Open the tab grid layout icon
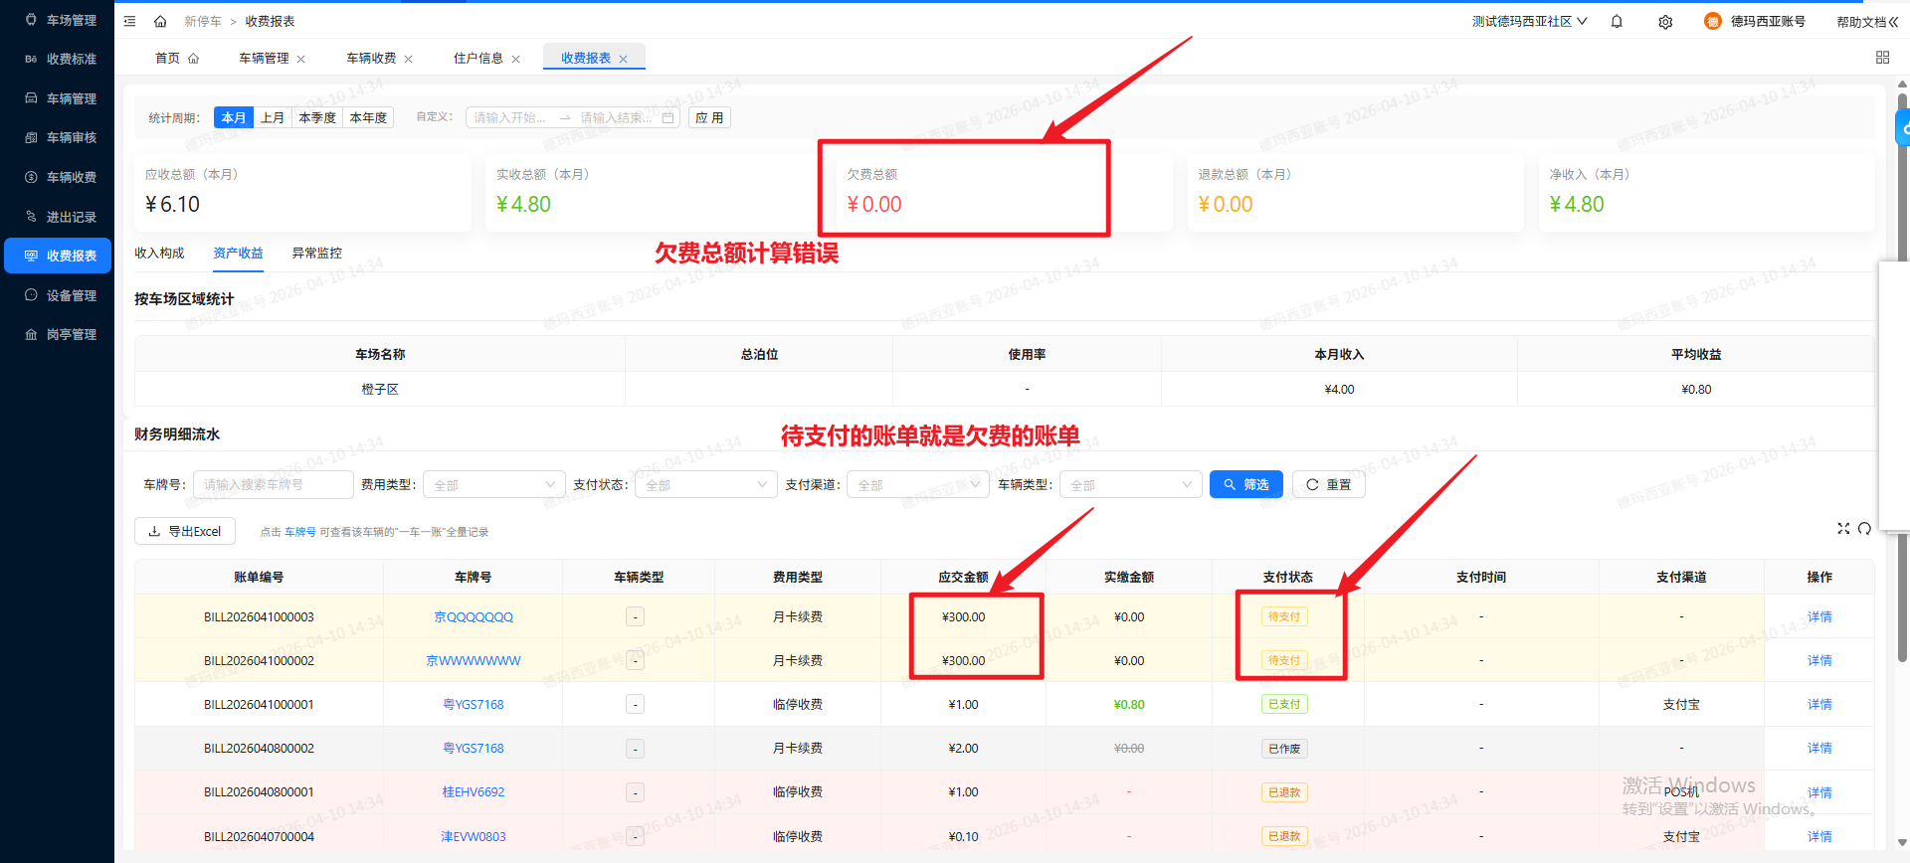Image resolution: width=1910 pixels, height=863 pixels. pyautogui.click(x=1882, y=58)
